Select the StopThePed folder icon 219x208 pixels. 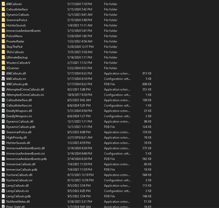click(3, 47)
